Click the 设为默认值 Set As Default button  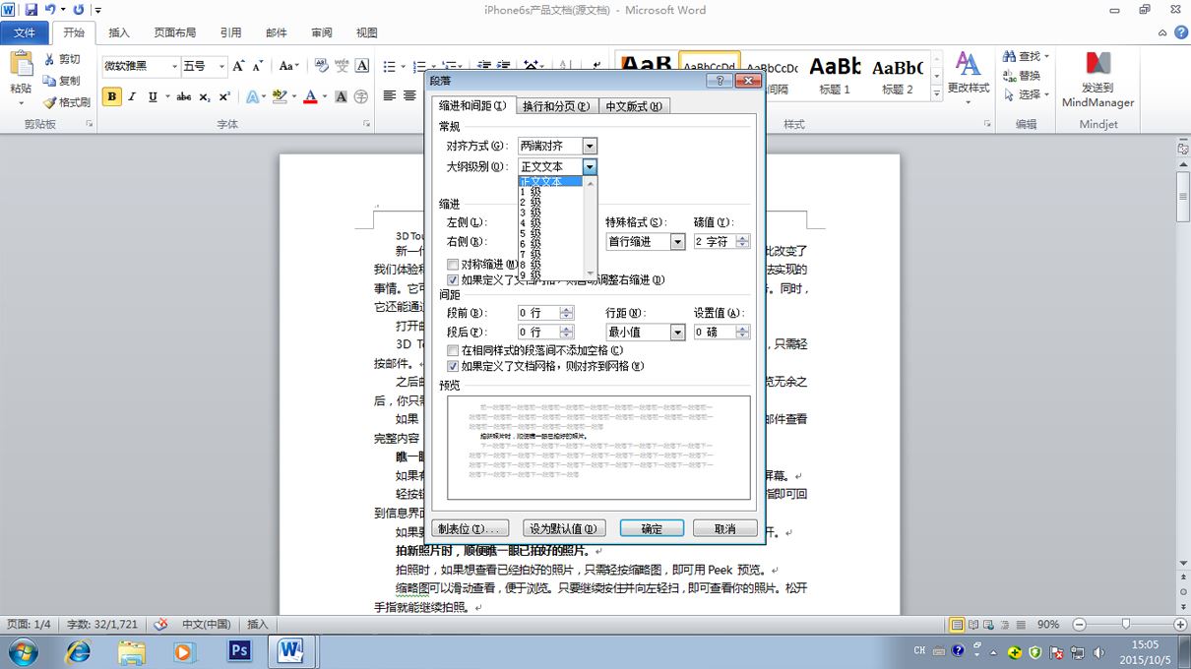(563, 528)
